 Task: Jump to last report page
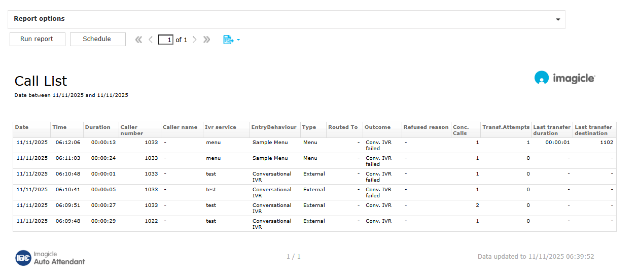tap(206, 40)
